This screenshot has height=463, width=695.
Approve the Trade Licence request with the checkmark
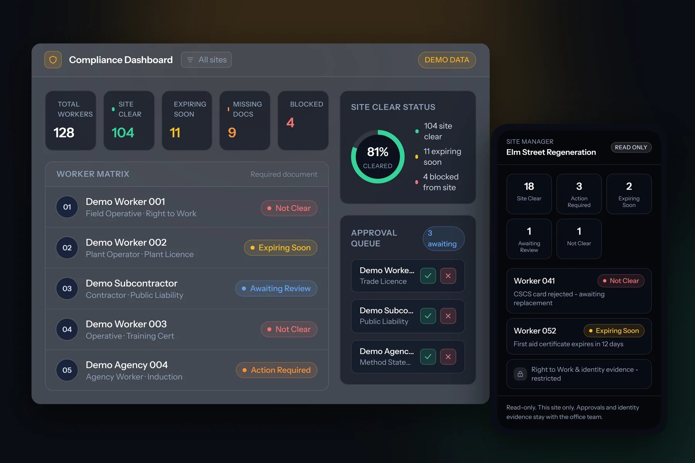point(428,276)
